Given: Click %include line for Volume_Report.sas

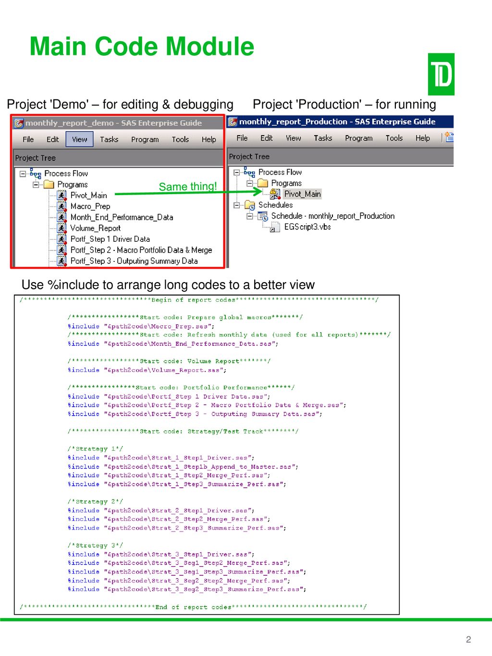Looking at the screenshot, I should coord(147,370).
